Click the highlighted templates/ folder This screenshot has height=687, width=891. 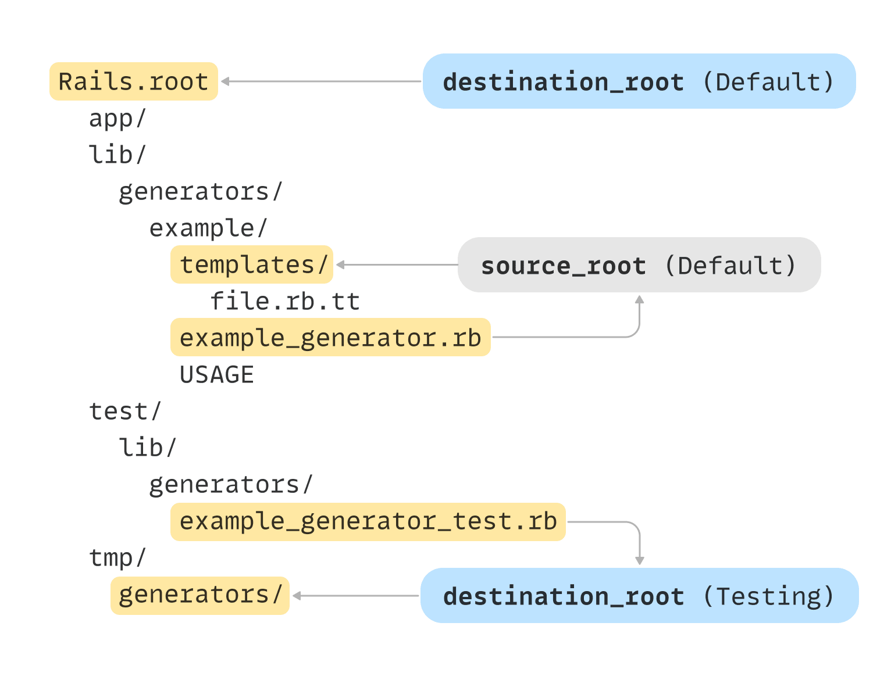(252, 264)
